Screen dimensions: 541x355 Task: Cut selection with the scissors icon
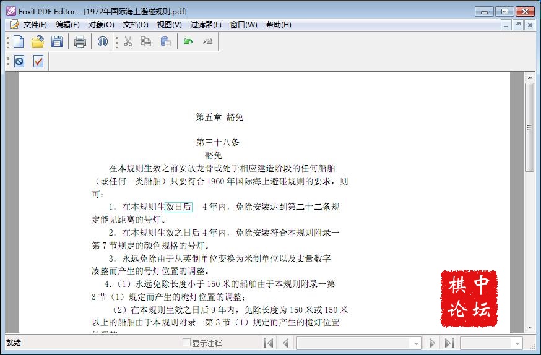click(x=128, y=41)
